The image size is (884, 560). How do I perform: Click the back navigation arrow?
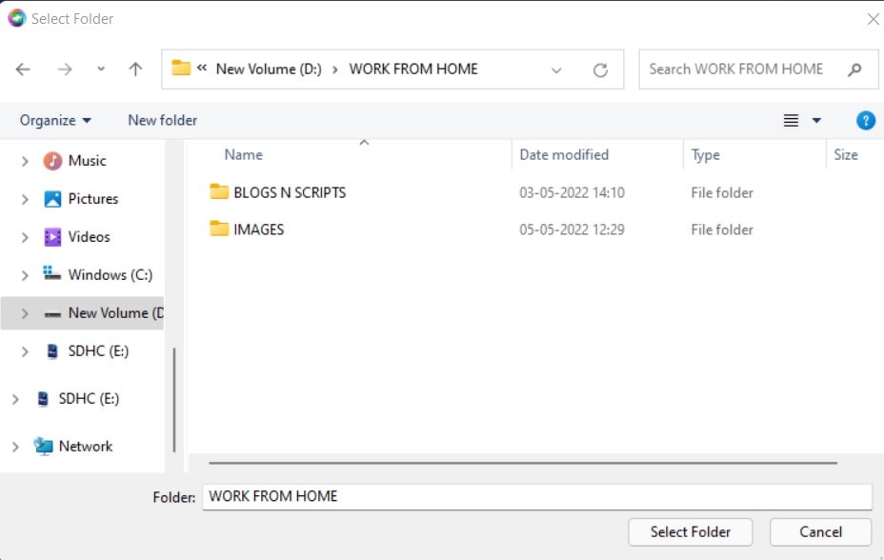23,69
